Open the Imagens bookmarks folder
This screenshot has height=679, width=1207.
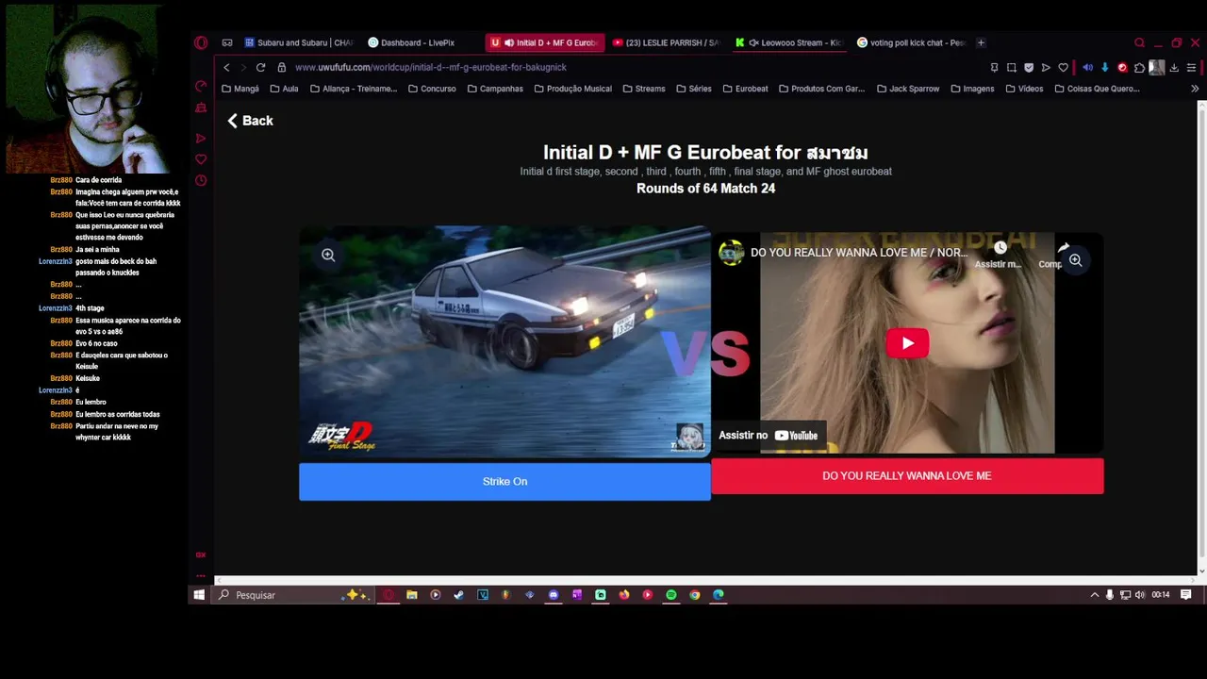point(971,89)
